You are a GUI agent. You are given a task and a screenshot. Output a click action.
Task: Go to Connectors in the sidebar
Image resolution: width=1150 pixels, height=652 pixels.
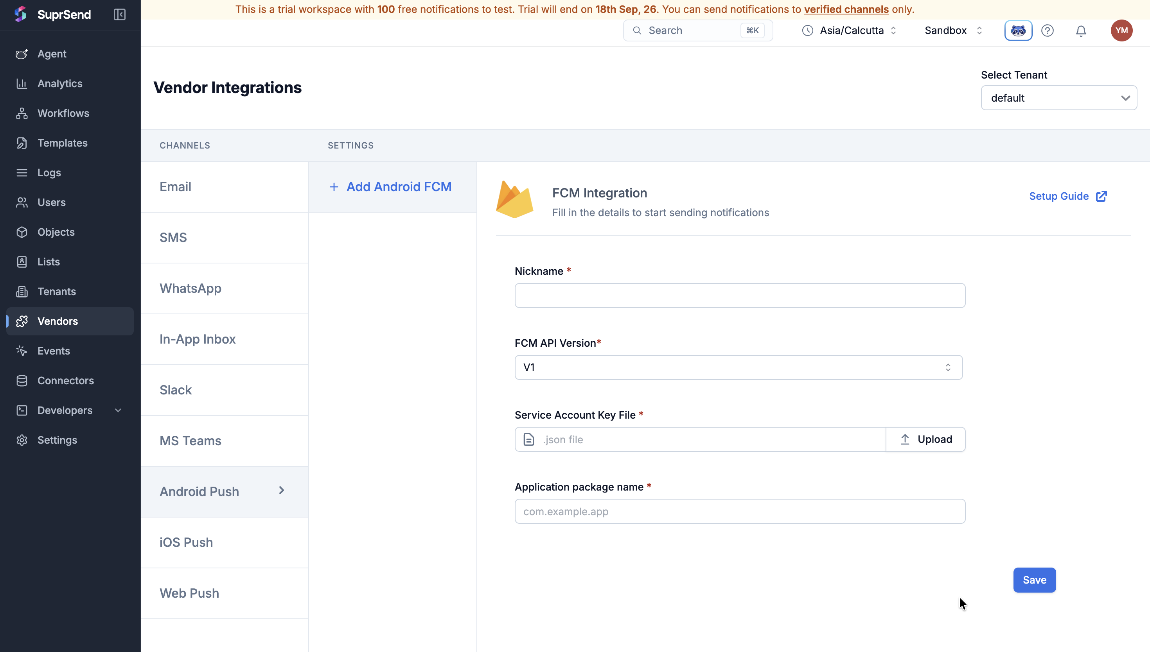[x=70, y=381]
